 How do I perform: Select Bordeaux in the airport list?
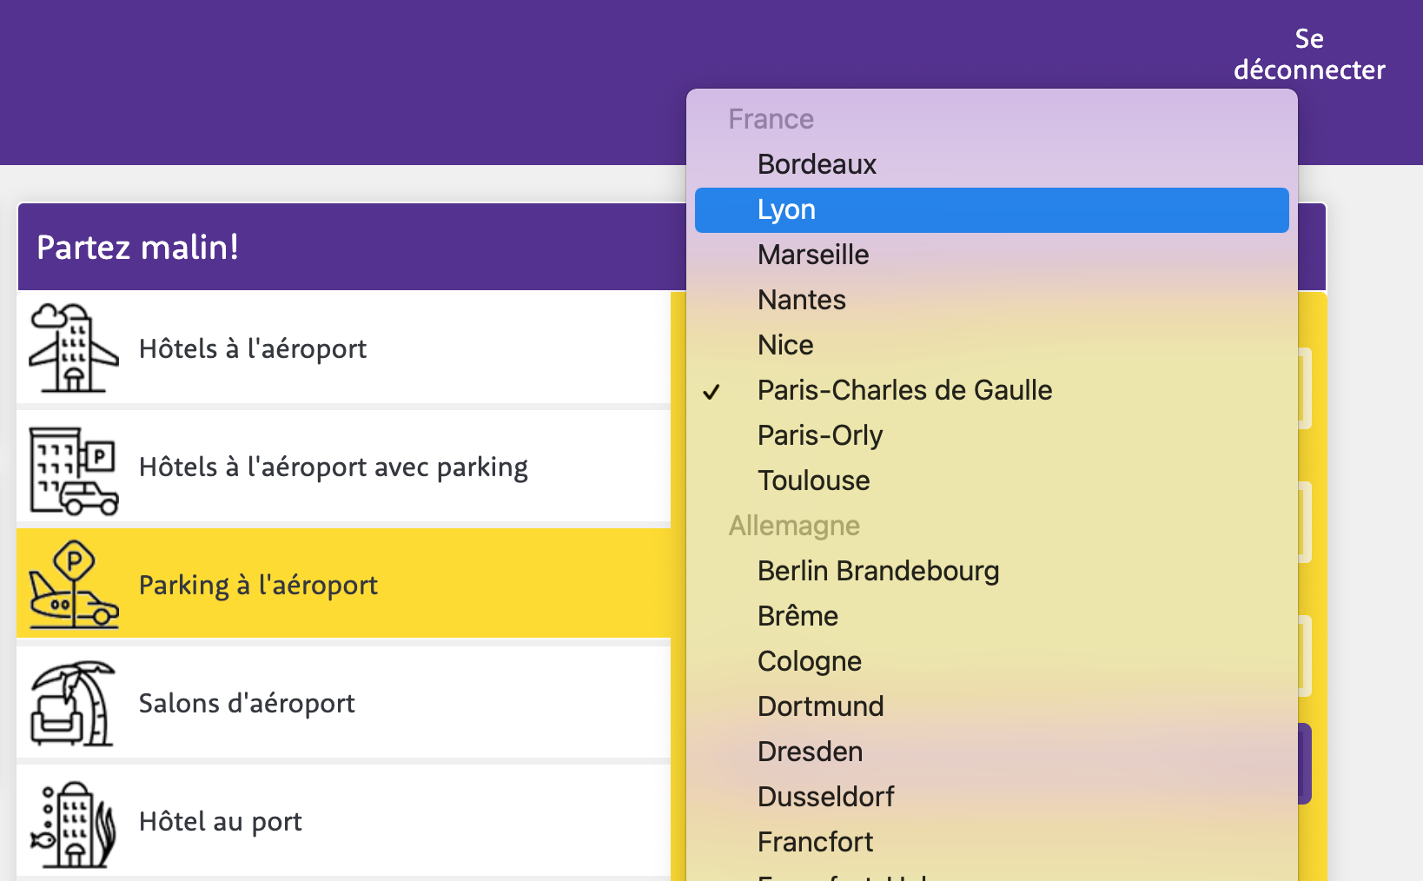pyautogui.click(x=817, y=165)
